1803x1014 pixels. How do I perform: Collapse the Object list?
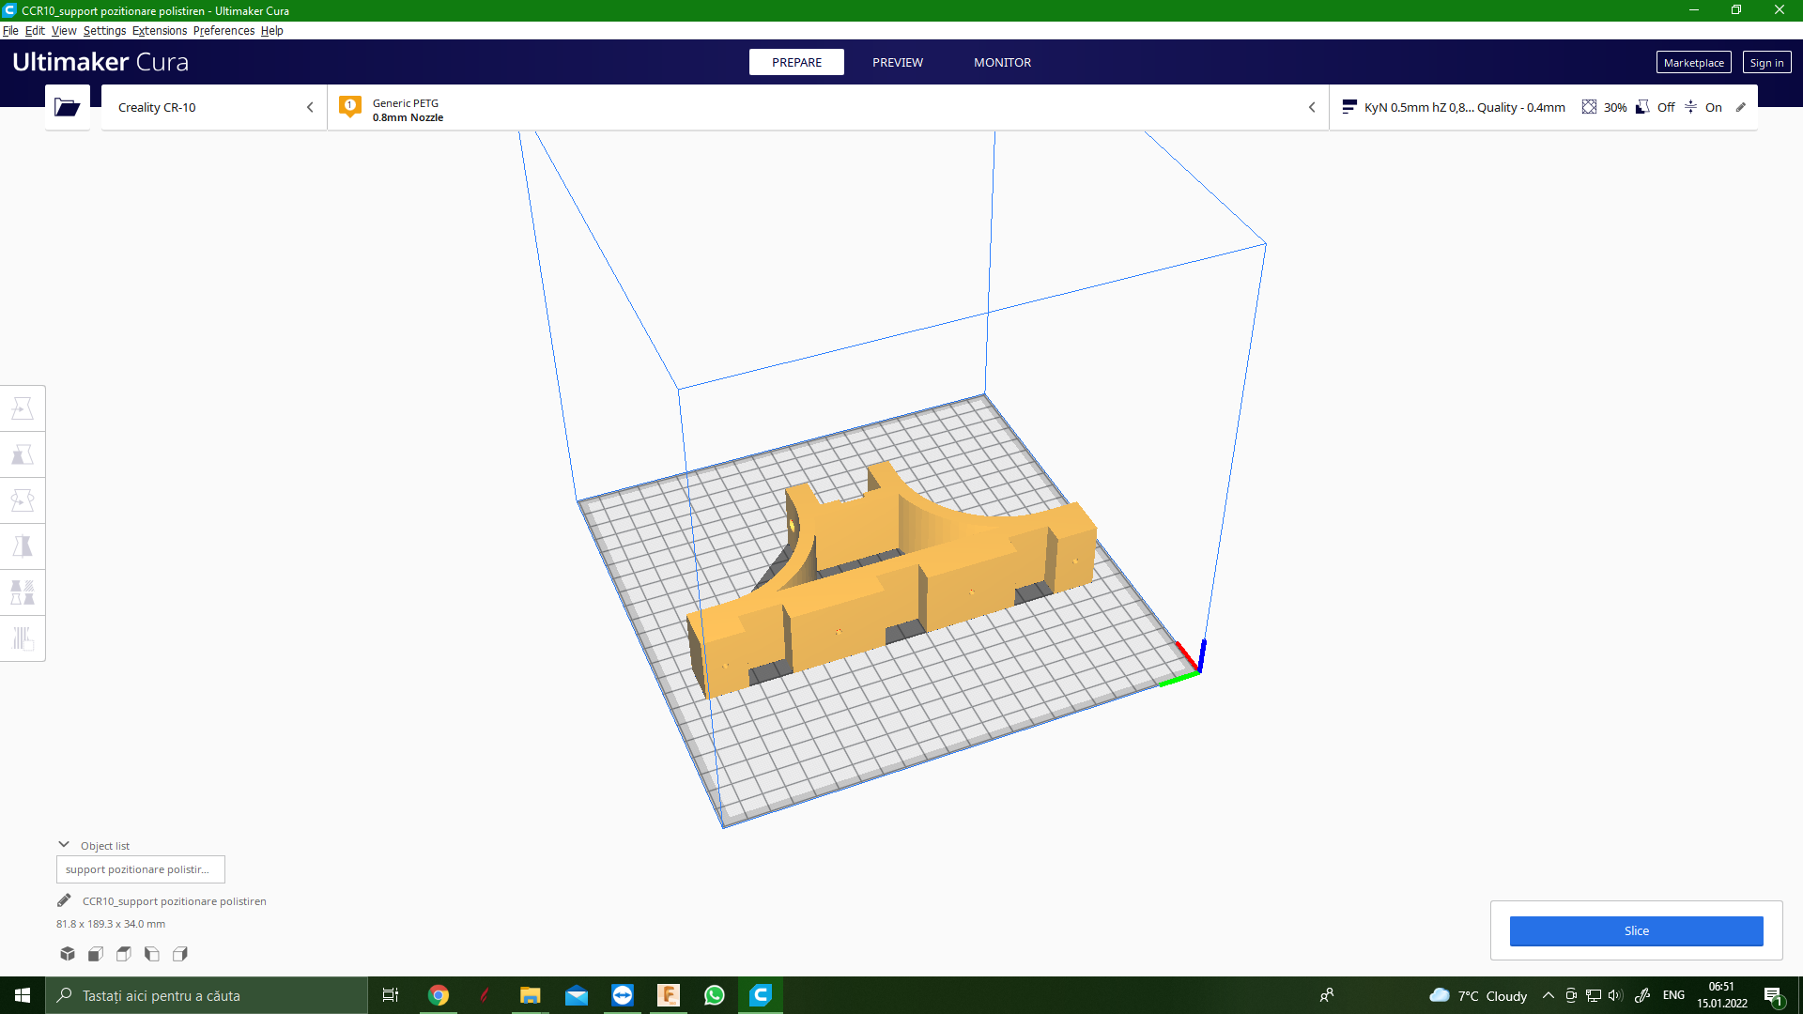coord(64,845)
